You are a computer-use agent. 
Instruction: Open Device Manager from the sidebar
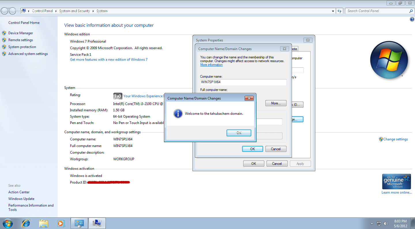tap(20, 33)
